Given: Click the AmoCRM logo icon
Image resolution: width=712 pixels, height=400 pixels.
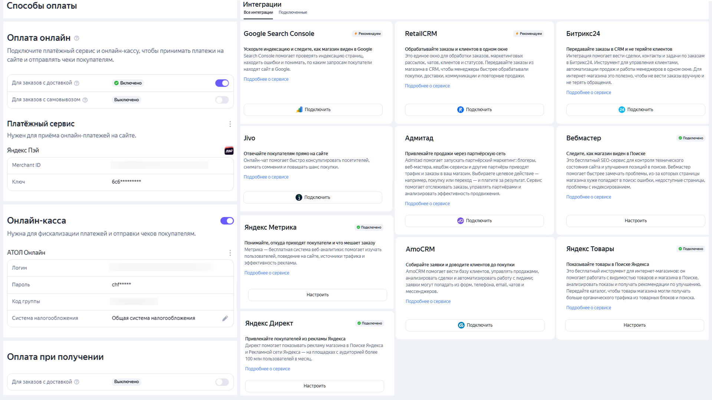Looking at the screenshot, I should click(x=461, y=325).
